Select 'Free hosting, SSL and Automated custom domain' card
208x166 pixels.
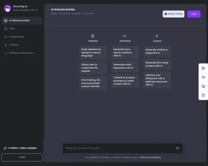pyautogui.click(x=93, y=83)
